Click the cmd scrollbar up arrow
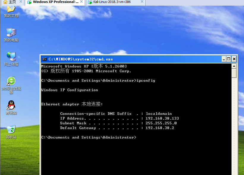This screenshot has height=175, width=244. click(x=234, y=66)
